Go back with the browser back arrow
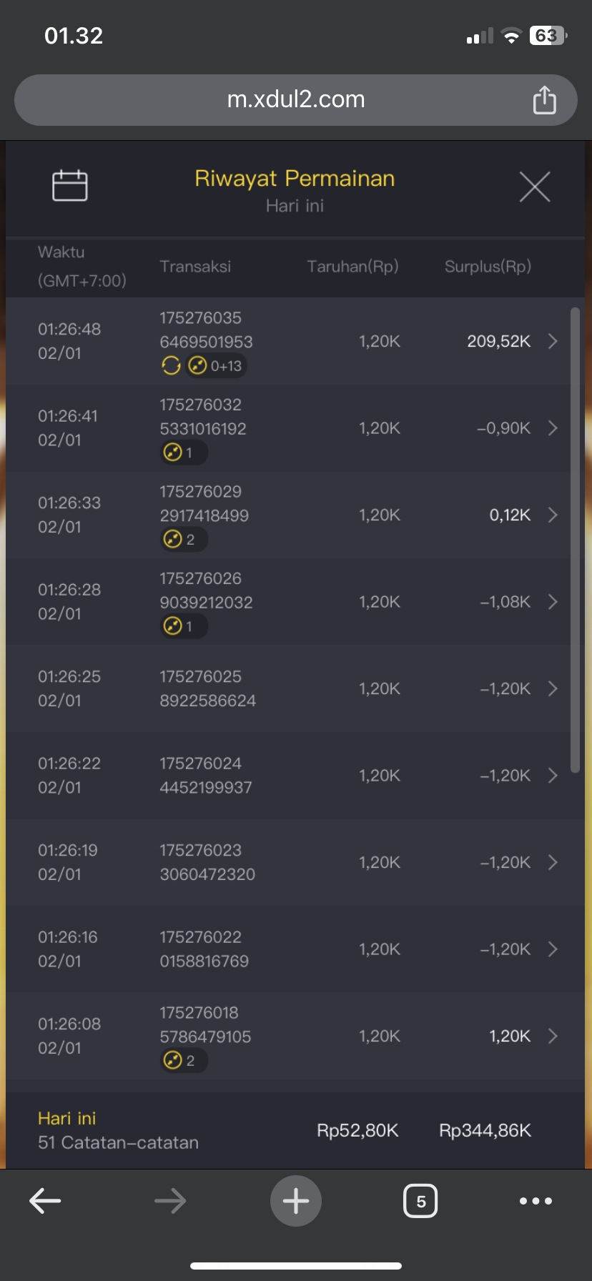 pyautogui.click(x=45, y=1200)
